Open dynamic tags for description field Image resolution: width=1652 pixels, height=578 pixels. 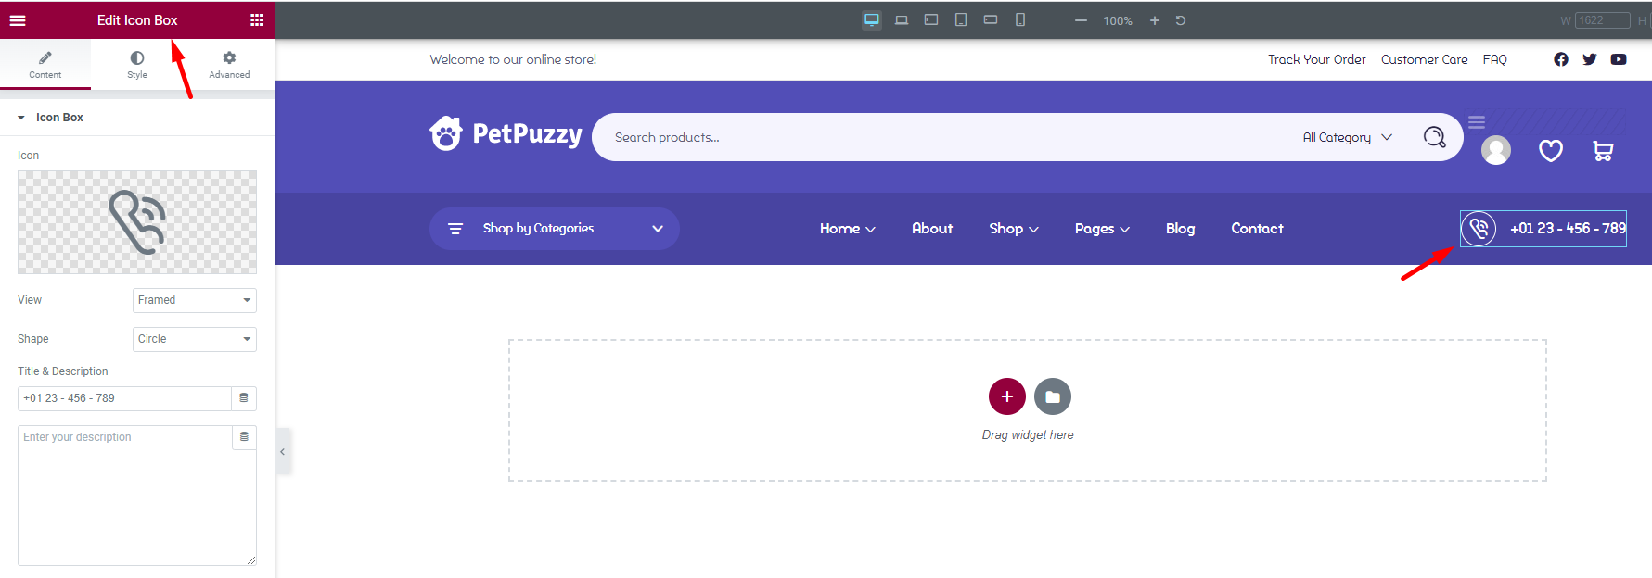(244, 437)
